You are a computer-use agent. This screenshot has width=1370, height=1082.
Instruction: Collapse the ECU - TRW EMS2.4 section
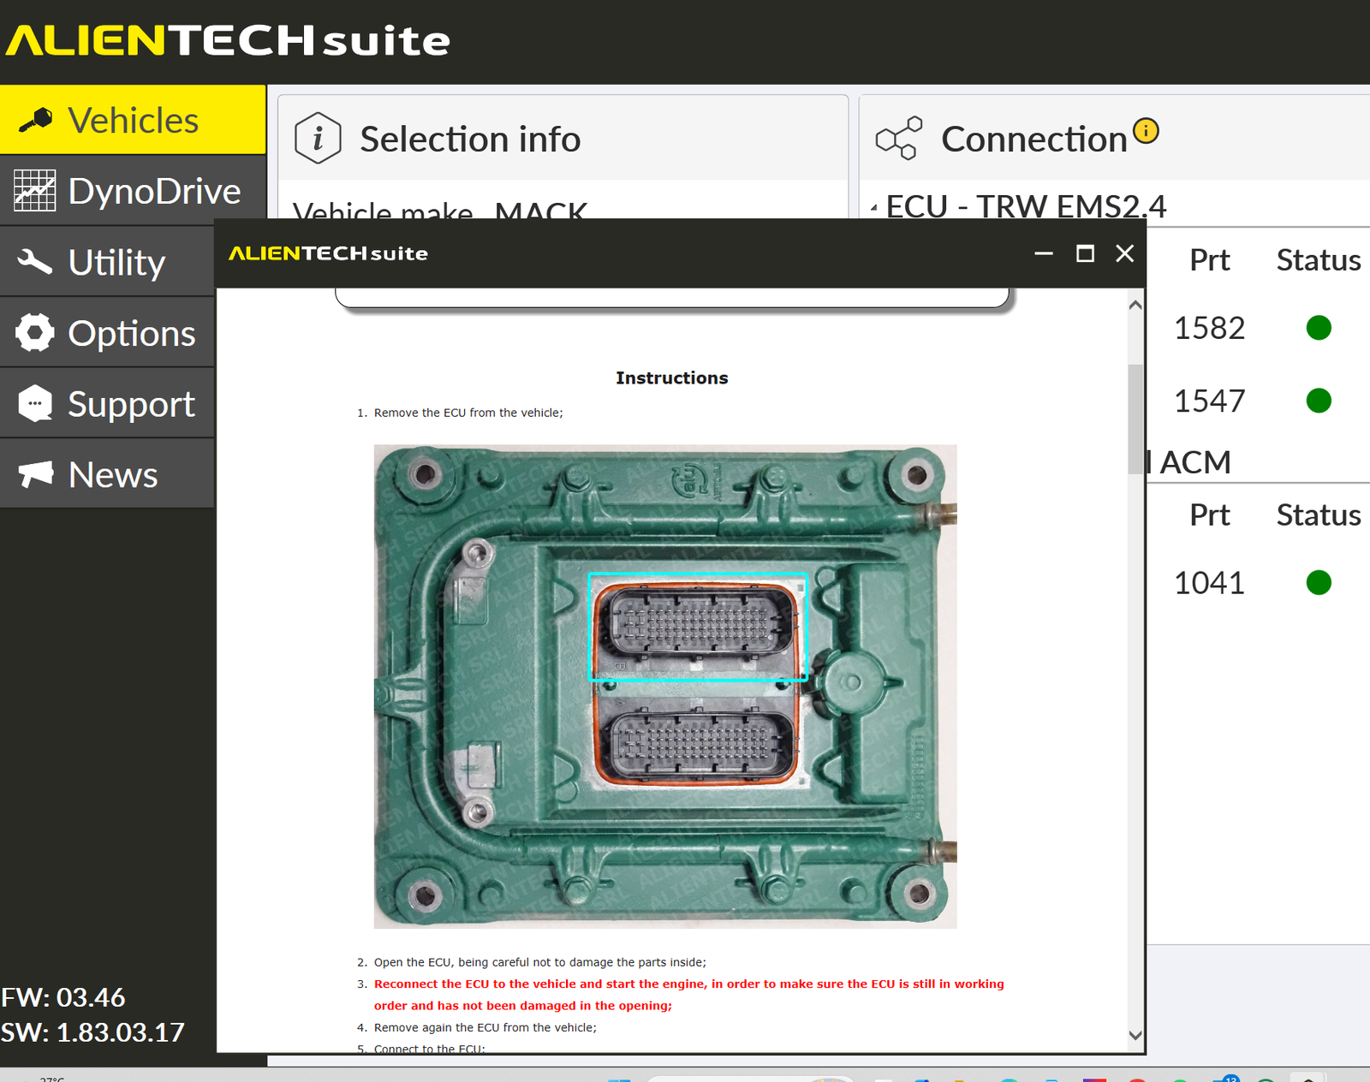click(x=874, y=208)
